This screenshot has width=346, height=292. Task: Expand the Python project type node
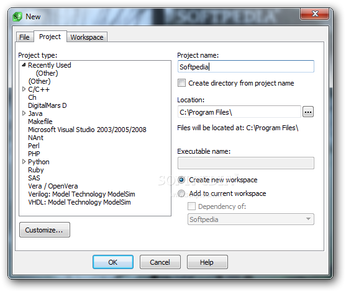point(24,162)
